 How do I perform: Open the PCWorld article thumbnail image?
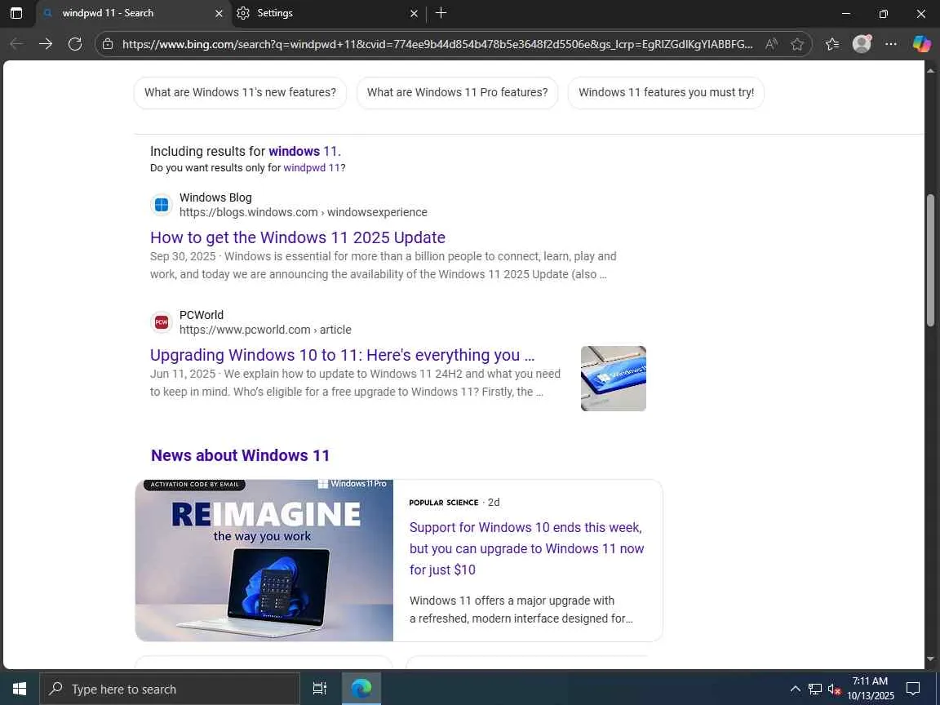coord(614,379)
